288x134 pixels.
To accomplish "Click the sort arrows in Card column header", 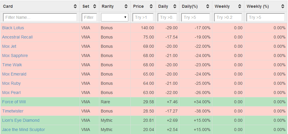I will point(75,6).
